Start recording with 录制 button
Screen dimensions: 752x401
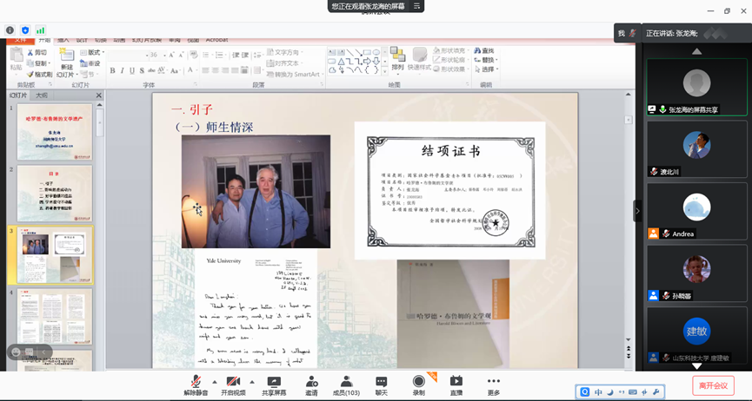[x=419, y=385]
